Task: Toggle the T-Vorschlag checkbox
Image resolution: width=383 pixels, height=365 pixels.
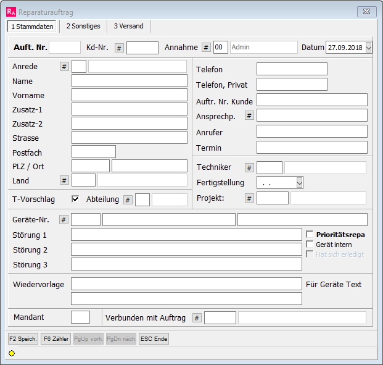Action: (x=75, y=199)
